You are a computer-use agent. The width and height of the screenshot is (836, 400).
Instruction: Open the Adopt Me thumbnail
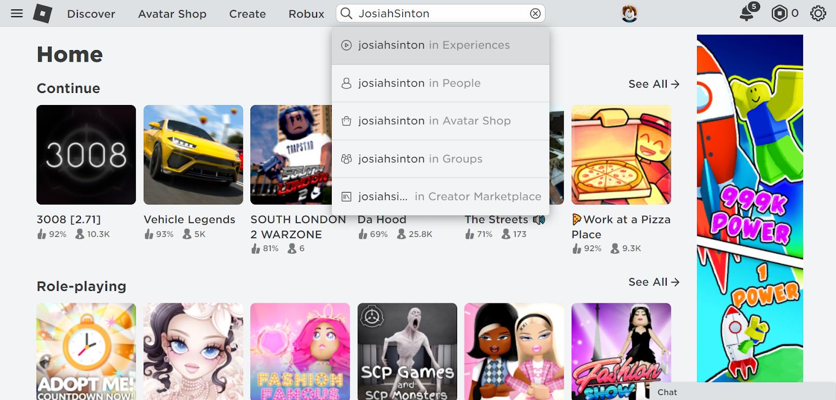tap(86, 351)
